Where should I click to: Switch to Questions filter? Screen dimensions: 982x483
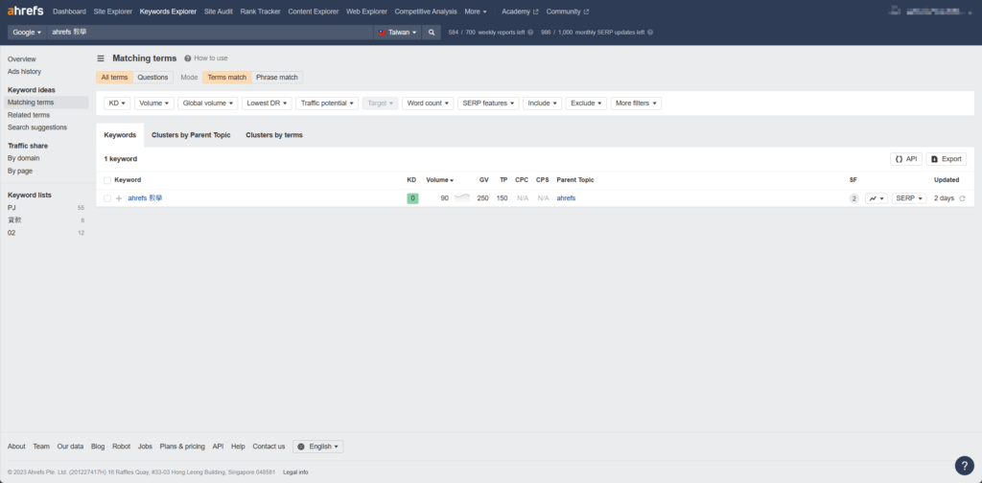152,78
